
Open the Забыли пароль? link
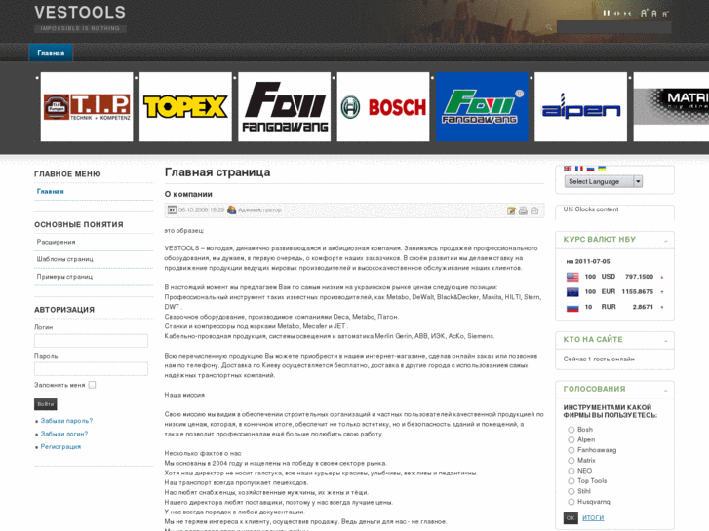(66, 421)
